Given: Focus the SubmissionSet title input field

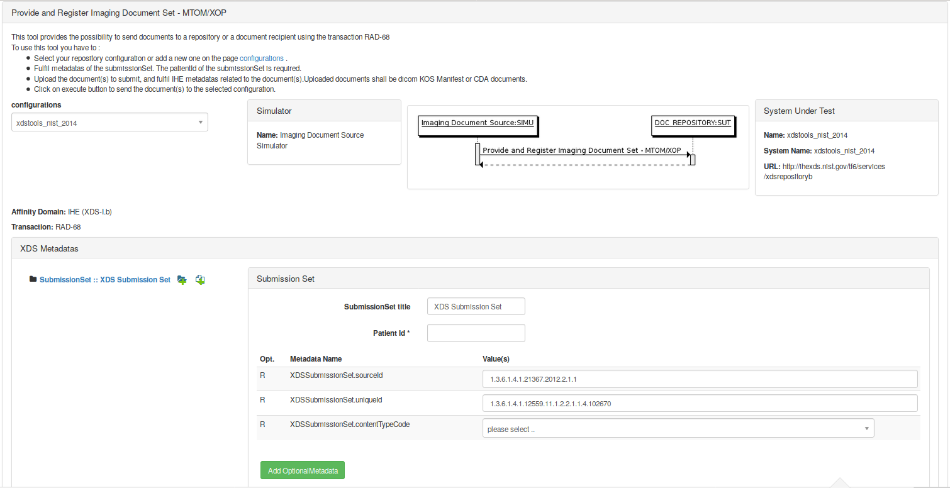Looking at the screenshot, I should click(x=476, y=307).
